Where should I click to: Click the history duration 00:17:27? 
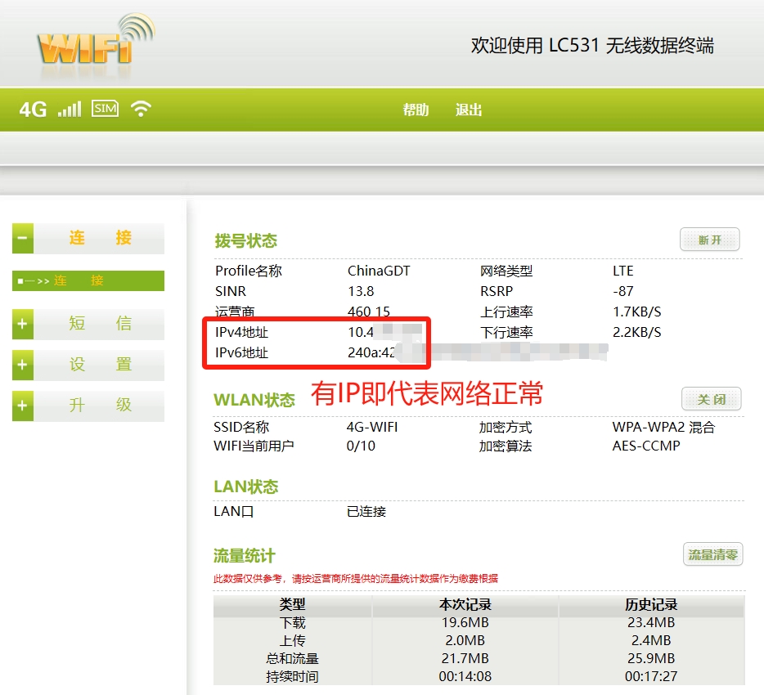click(651, 676)
